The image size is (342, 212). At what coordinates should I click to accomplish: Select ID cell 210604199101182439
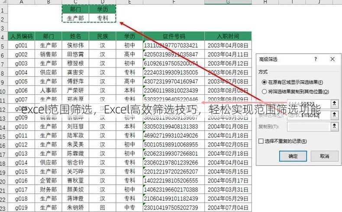[x=174, y=199]
